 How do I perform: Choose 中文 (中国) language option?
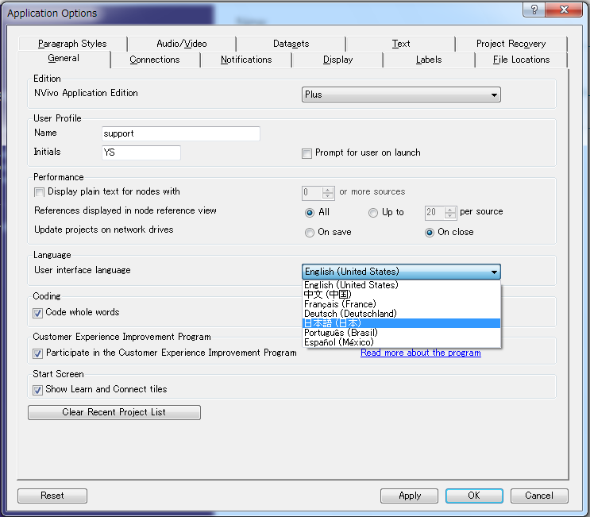402,295
